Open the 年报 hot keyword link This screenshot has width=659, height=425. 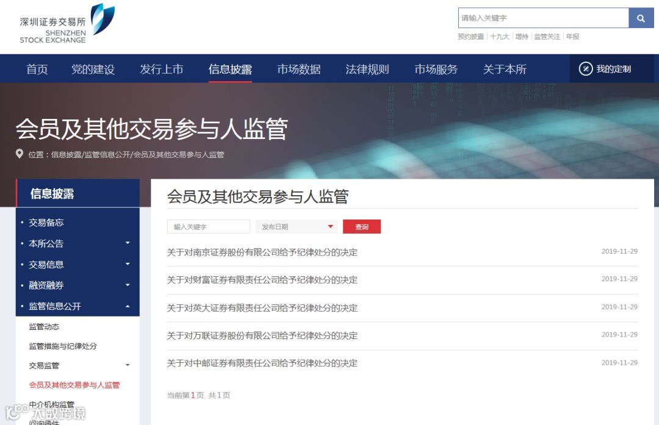572,37
